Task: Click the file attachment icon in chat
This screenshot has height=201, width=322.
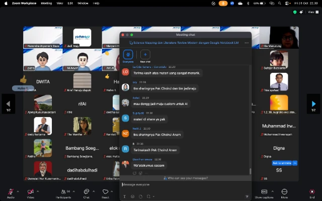Action: [x=141, y=196]
